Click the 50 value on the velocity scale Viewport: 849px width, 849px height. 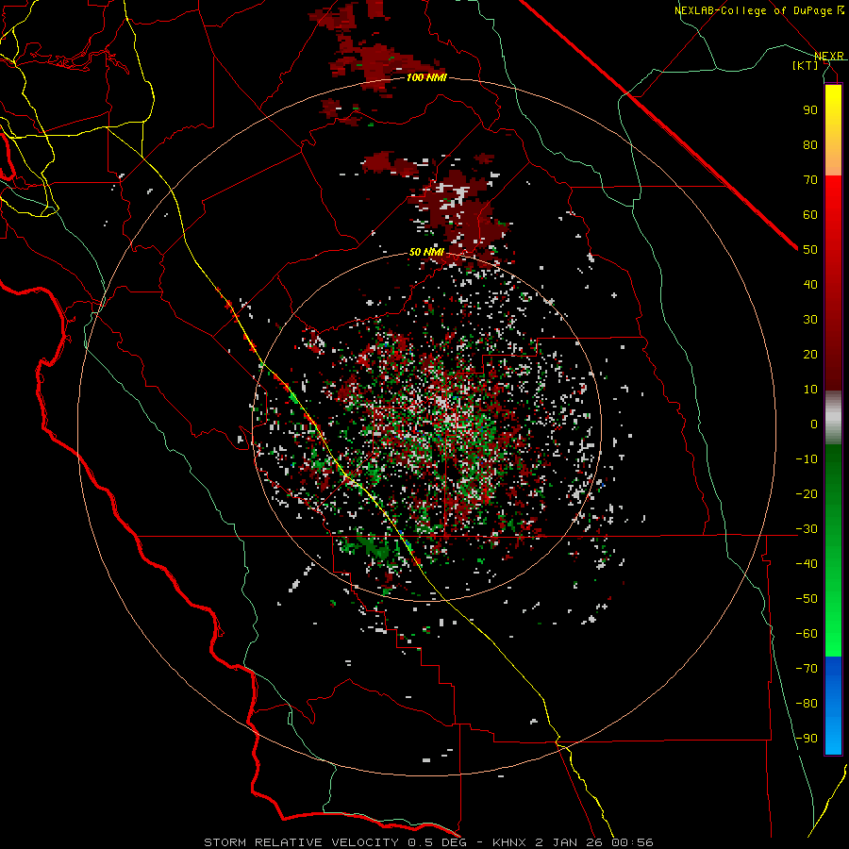[810, 250]
